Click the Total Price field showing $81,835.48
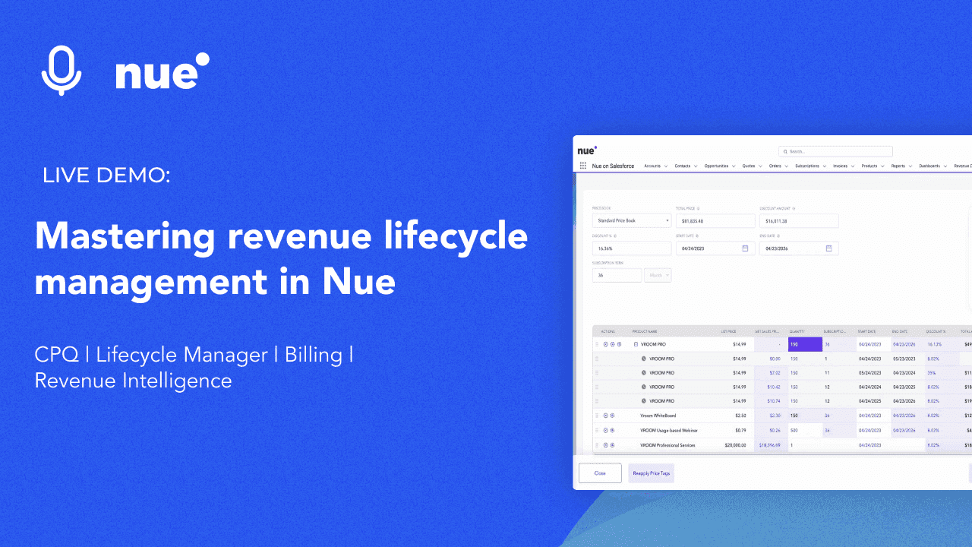The image size is (972, 547). coord(715,220)
